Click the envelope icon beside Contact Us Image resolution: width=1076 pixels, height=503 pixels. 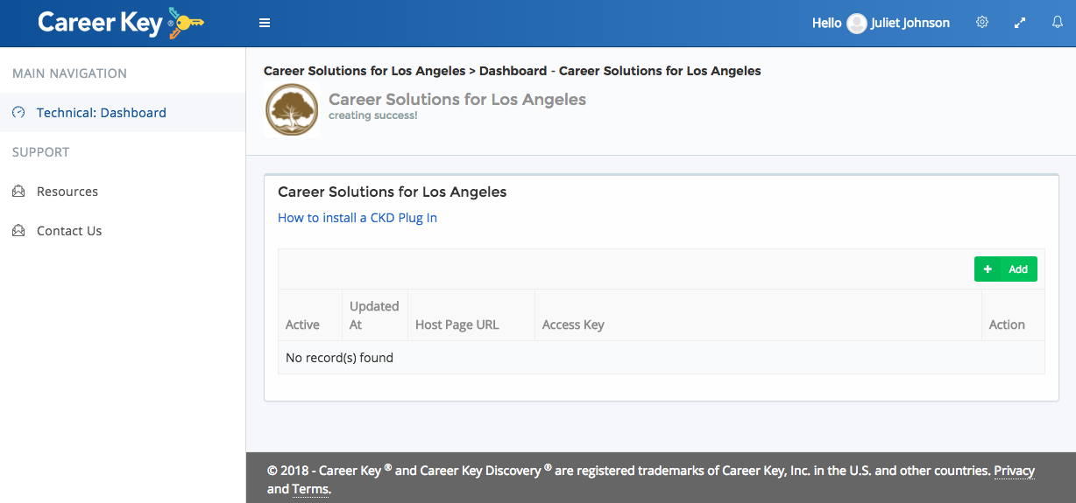[x=18, y=231]
